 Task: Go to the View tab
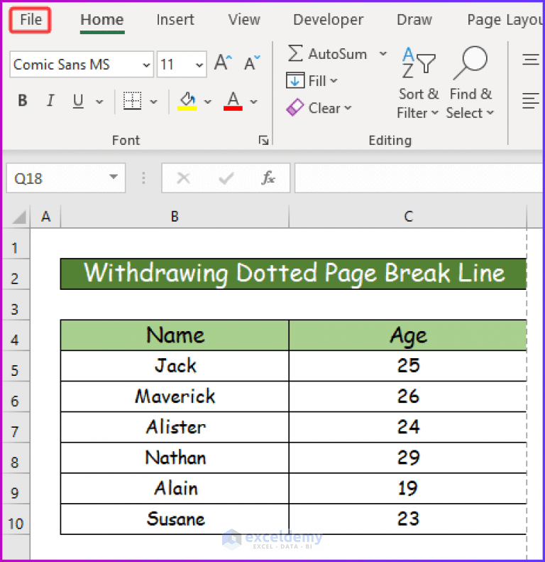coord(244,20)
